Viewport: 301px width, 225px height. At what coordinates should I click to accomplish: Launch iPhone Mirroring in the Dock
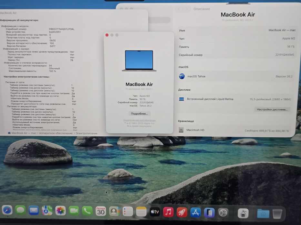click(209, 213)
